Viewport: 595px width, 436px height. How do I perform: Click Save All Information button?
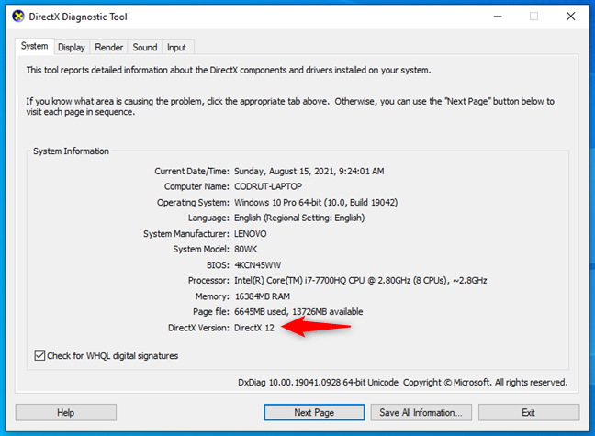pyautogui.click(x=421, y=412)
